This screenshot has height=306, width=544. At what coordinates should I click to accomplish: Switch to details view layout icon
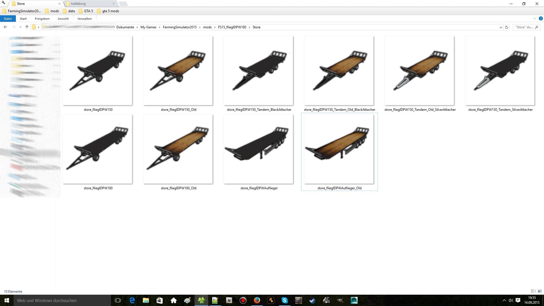coord(533,291)
